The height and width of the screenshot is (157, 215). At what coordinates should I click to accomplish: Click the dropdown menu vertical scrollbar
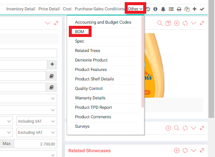point(142,62)
